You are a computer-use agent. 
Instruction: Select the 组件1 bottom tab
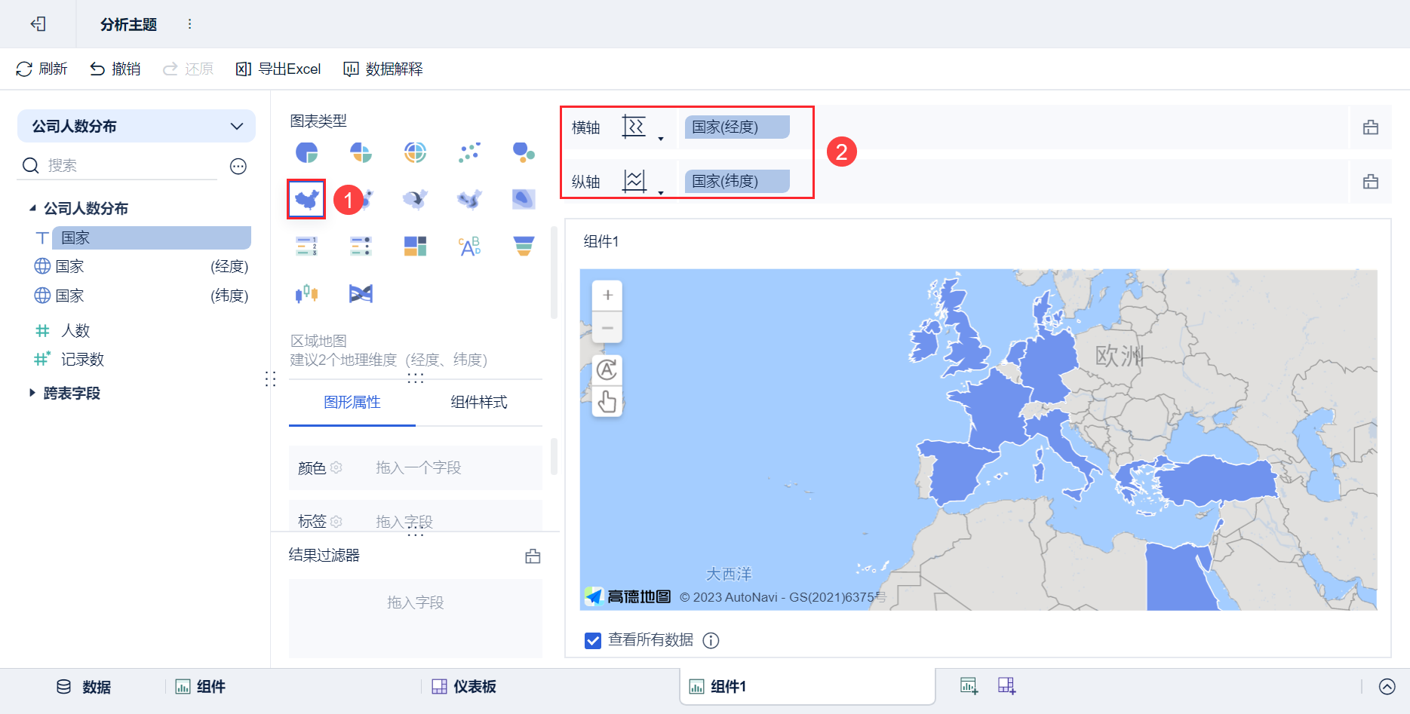coord(807,687)
